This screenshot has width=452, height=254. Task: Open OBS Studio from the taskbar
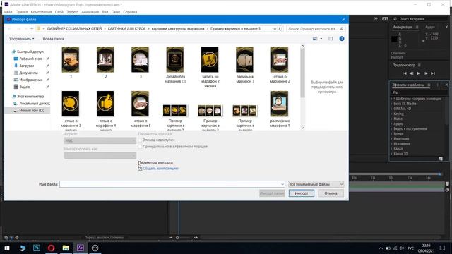95,248
